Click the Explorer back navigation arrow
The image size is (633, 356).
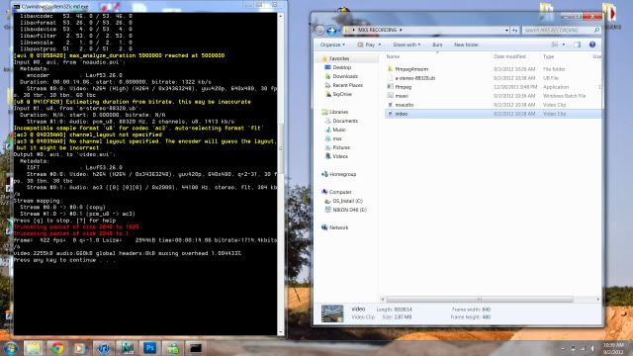point(319,30)
